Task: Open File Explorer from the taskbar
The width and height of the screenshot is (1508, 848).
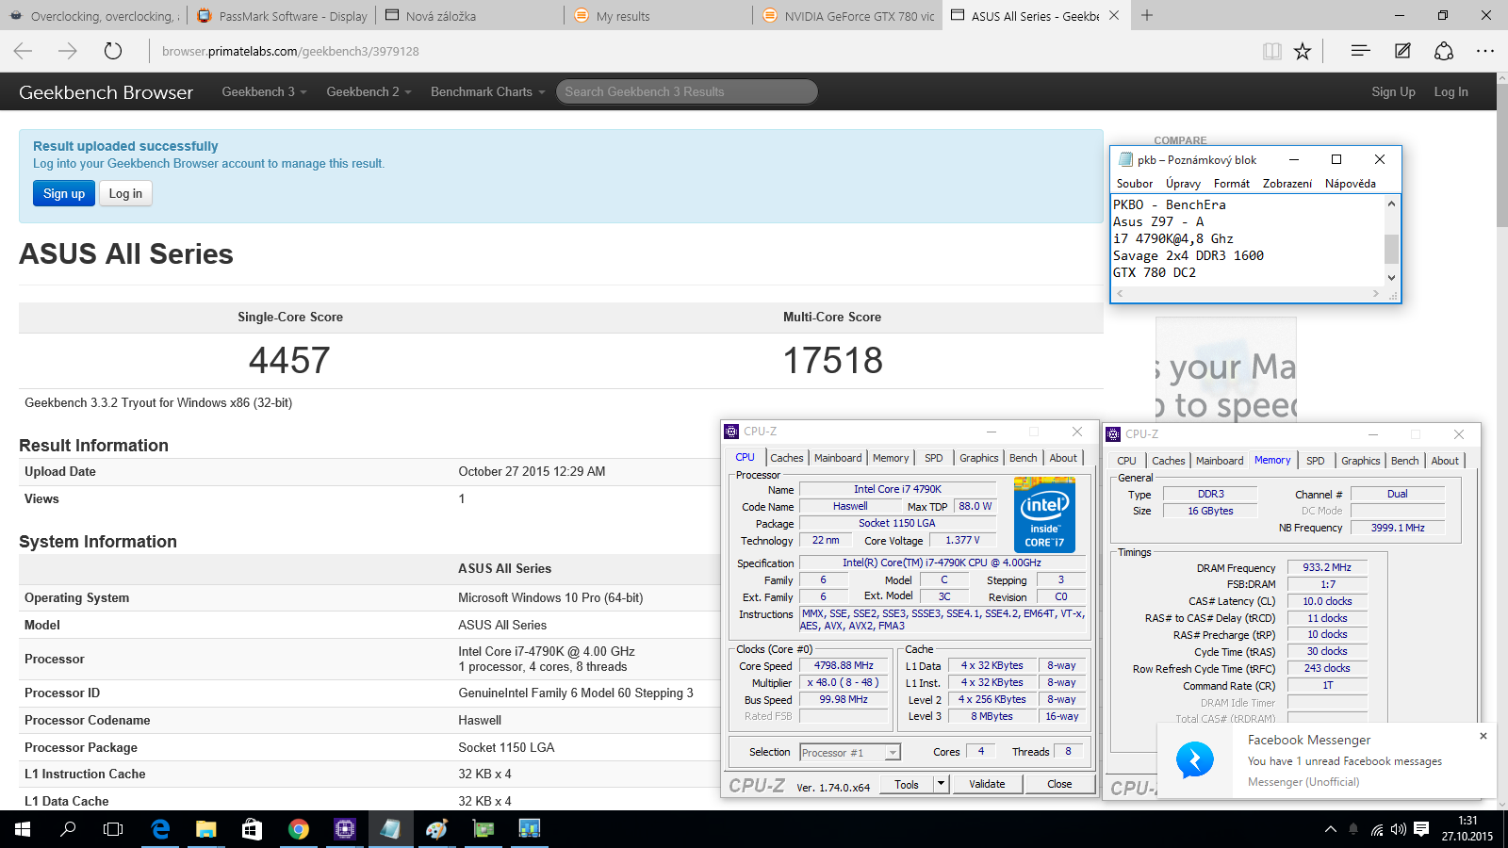Action: [206, 829]
